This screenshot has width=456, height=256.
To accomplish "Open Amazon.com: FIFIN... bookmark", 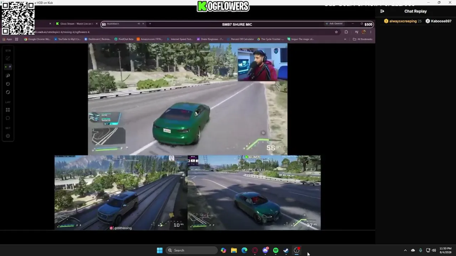I will (150, 39).
